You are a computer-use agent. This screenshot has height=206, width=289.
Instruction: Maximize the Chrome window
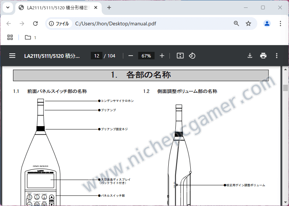[263, 7]
